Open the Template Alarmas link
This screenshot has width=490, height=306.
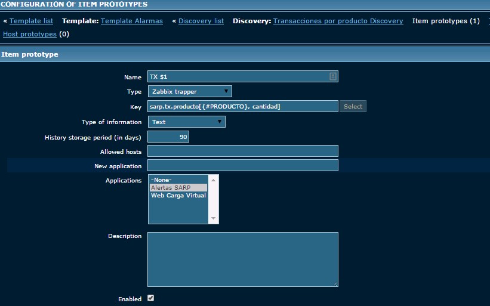pyautogui.click(x=131, y=21)
